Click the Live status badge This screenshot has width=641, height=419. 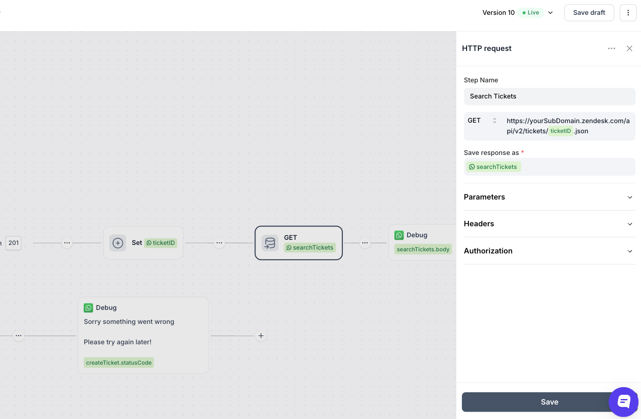pyautogui.click(x=531, y=13)
